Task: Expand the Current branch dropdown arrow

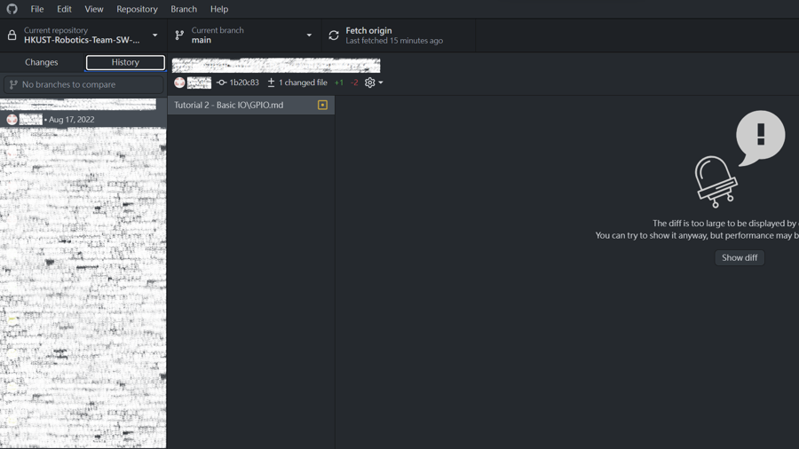Action: [x=309, y=35]
